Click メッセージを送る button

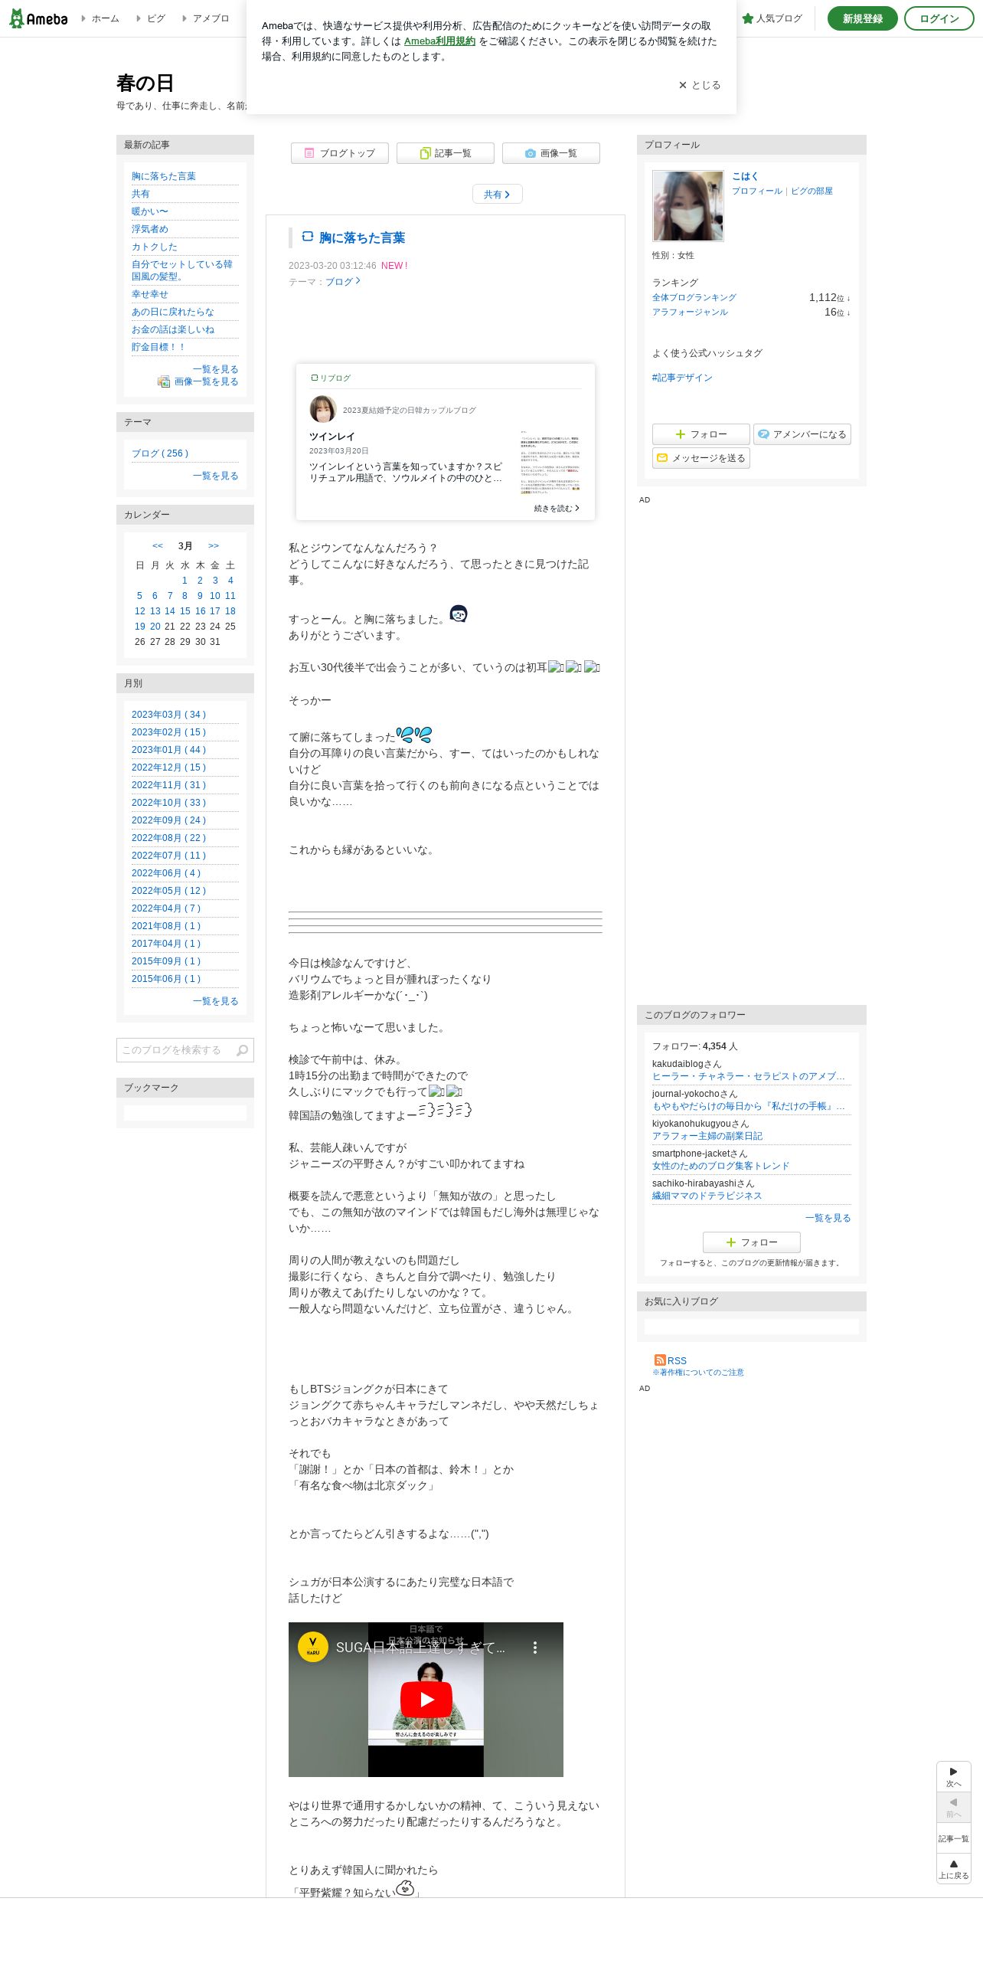701,458
